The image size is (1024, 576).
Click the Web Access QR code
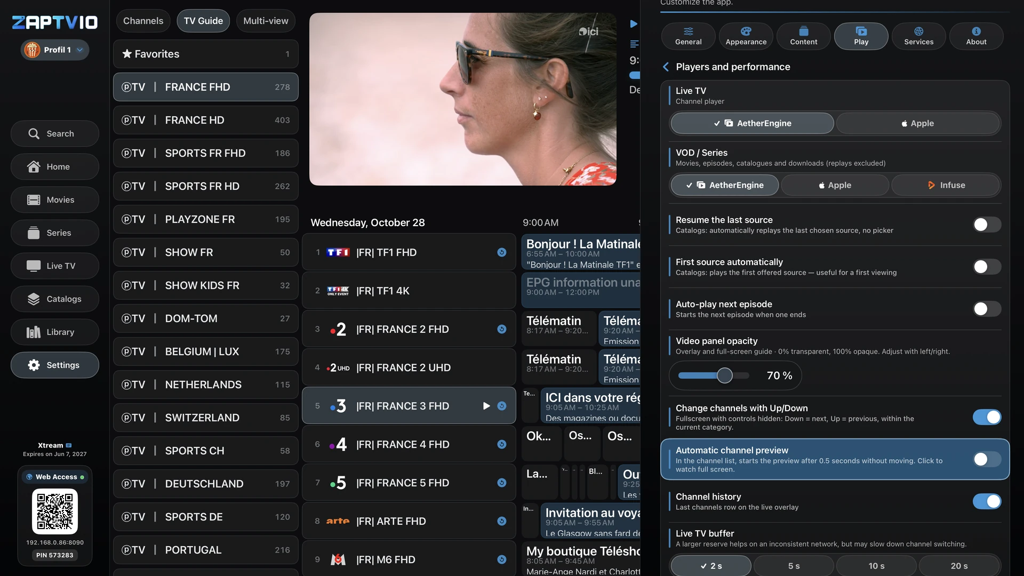point(55,511)
